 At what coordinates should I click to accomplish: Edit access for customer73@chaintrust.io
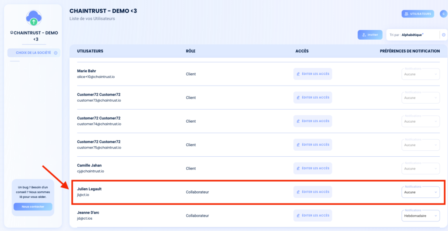tap(313, 97)
